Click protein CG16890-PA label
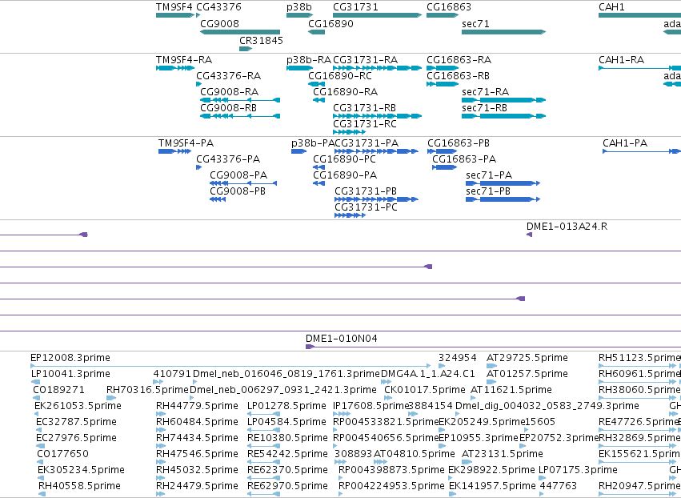The width and height of the screenshot is (681, 498). 345,175
